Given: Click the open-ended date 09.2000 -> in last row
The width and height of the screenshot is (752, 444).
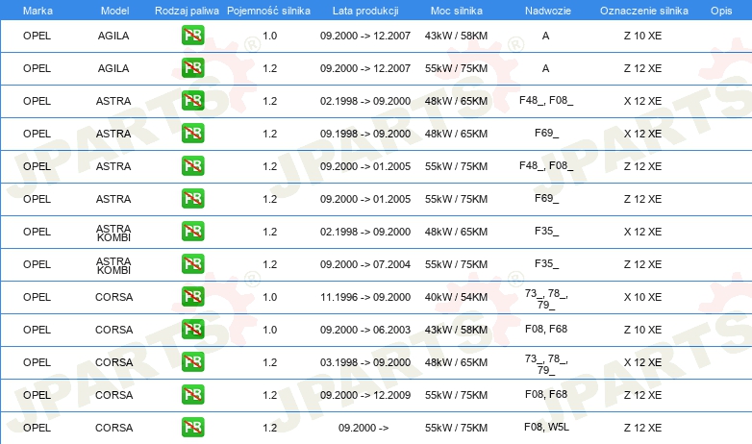Looking at the screenshot, I should [363, 428].
